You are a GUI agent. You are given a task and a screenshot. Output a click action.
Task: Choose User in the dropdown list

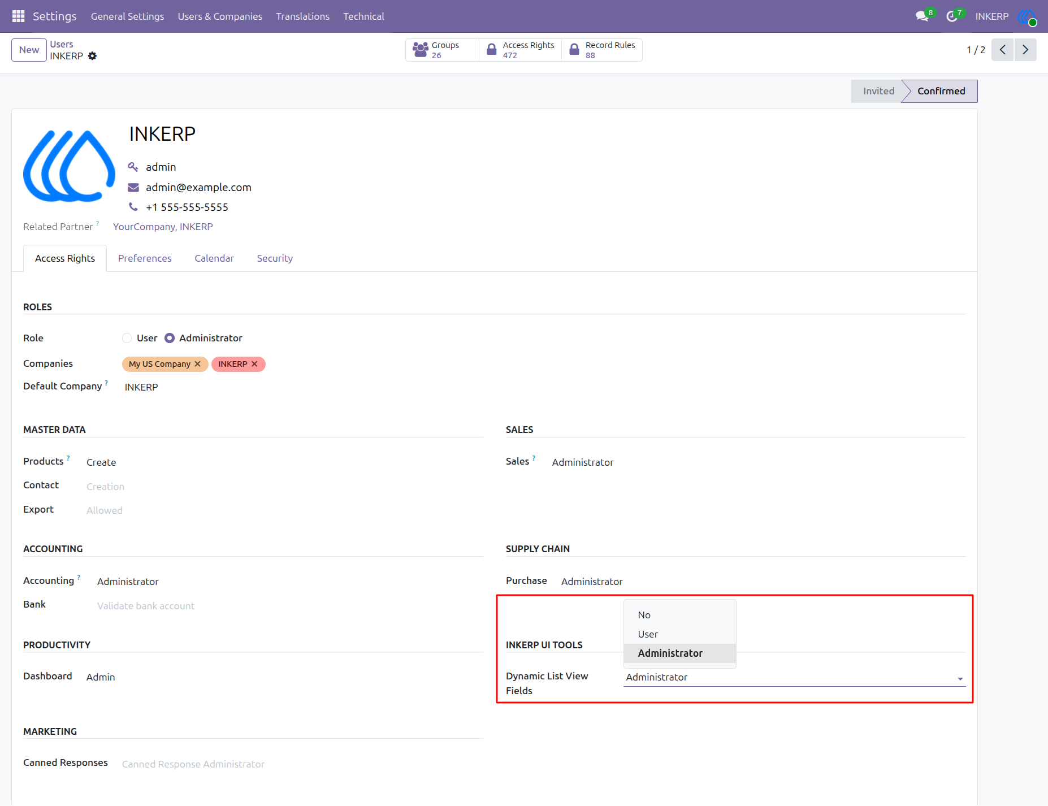coord(680,634)
